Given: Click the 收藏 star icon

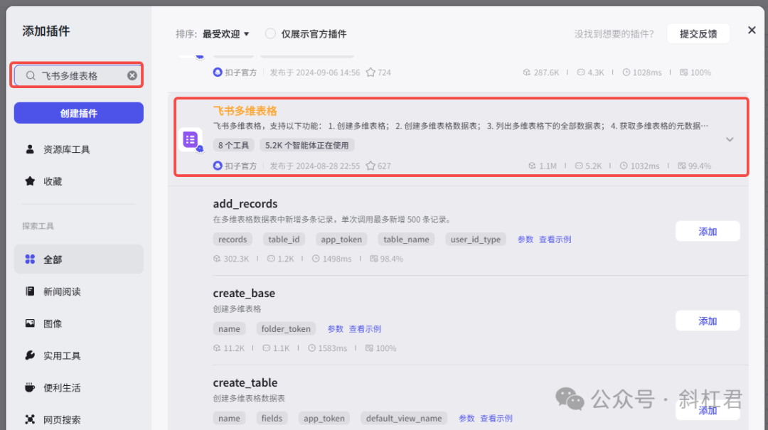Looking at the screenshot, I should pos(30,181).
